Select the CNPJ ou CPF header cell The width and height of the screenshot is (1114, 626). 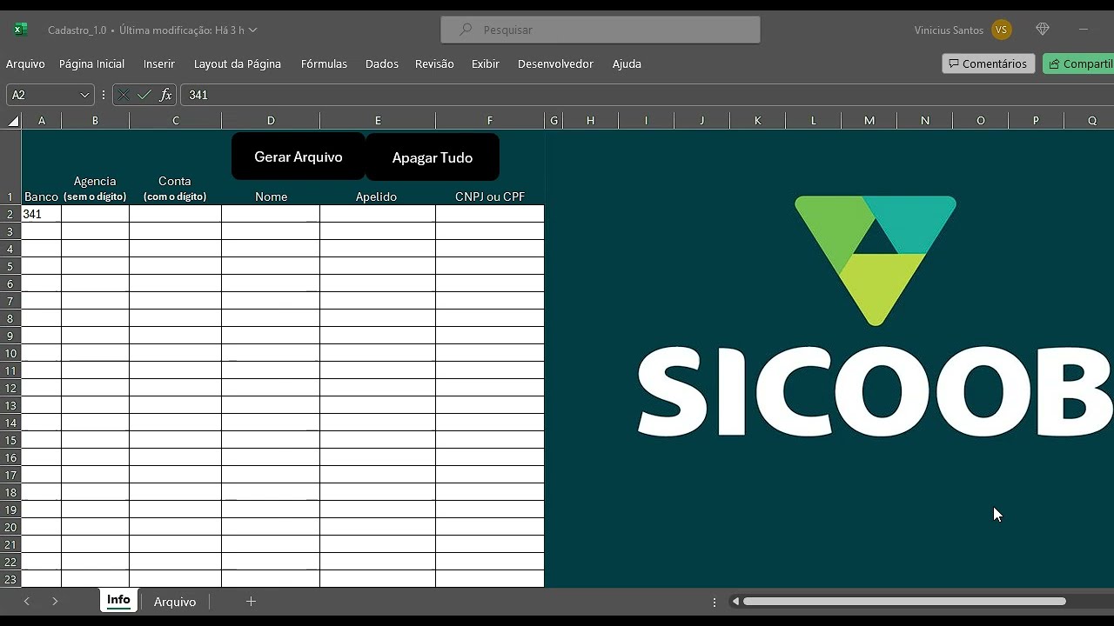point(490,196)
